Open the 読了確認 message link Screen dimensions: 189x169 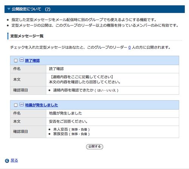[x=33, y=60]
